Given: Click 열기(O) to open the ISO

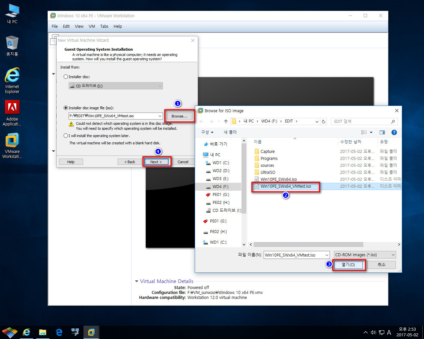Looking at the screenshot, I should (x=348, y=265).
